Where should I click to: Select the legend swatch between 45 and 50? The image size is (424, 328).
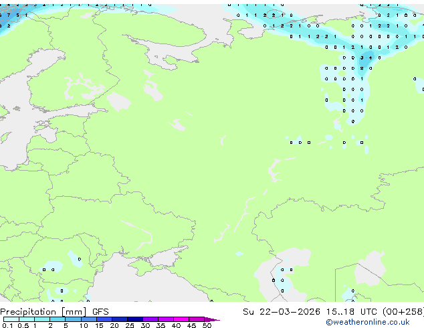197,319
